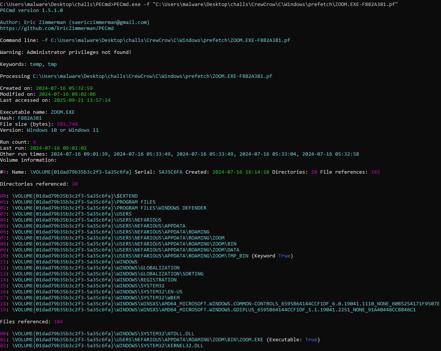Screen dimensions: 441x351
Task: Click other run time 2024-07-16 09:01:39
Action: (x=79, y=154)
